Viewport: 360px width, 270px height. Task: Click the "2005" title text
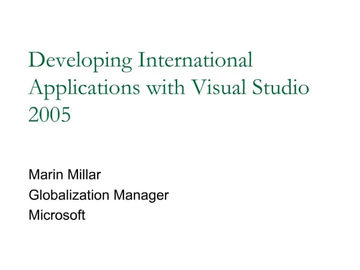[49, 115]
